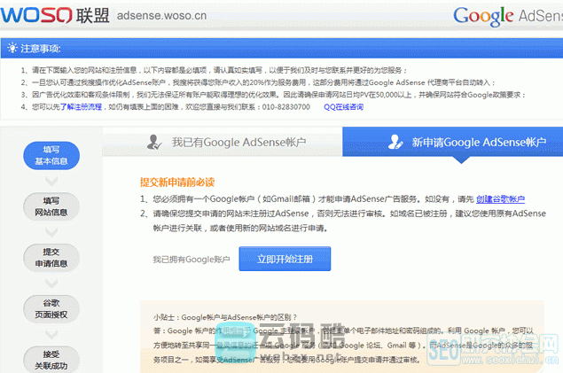Click the phone number 010-82830700
Image resolution: width=563 pixels, height=373 pixels.
[285, 107]
